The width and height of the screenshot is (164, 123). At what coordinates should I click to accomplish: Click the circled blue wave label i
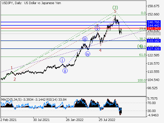(x=62, y=60)
